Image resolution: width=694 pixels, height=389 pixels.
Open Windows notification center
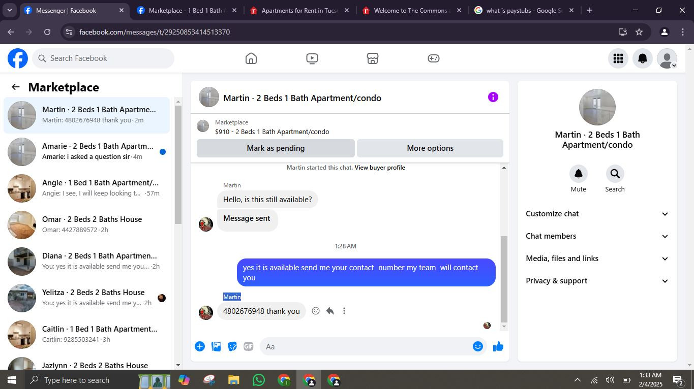click(x=678, y=380)
